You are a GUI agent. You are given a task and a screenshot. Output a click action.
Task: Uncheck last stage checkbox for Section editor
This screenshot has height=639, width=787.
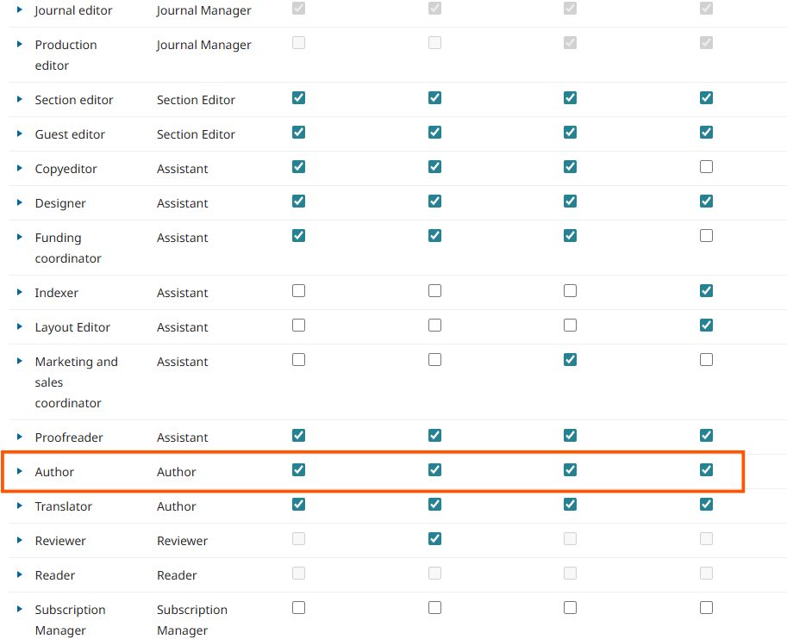706,98
